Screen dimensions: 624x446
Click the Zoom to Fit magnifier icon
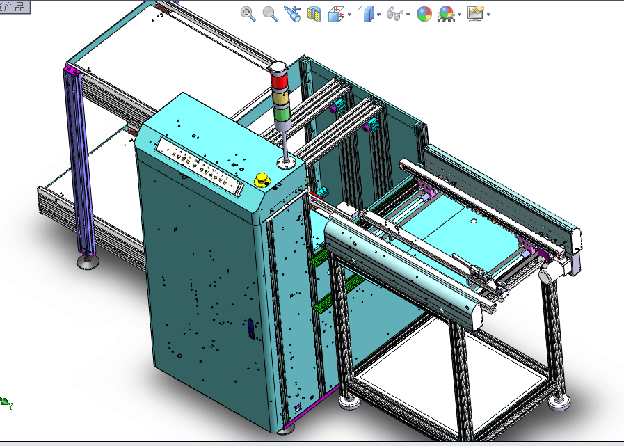pos(248,13)
